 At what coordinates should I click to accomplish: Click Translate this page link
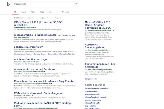[68, 35]
